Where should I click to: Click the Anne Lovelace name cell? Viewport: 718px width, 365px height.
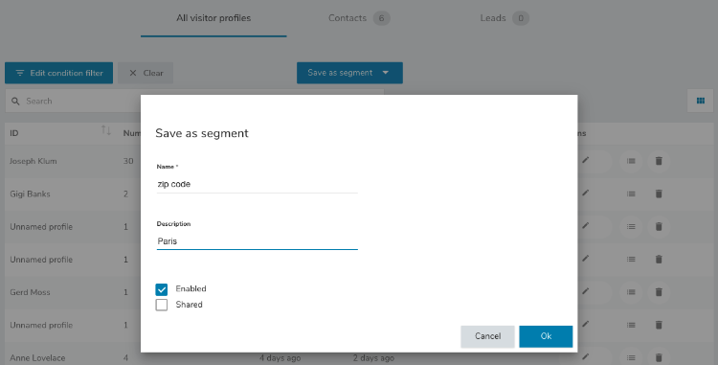(x=37, y=358)
